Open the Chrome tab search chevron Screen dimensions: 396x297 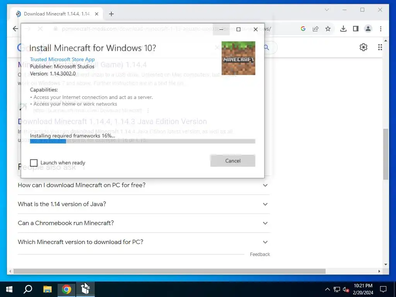(x=326, y=10)
